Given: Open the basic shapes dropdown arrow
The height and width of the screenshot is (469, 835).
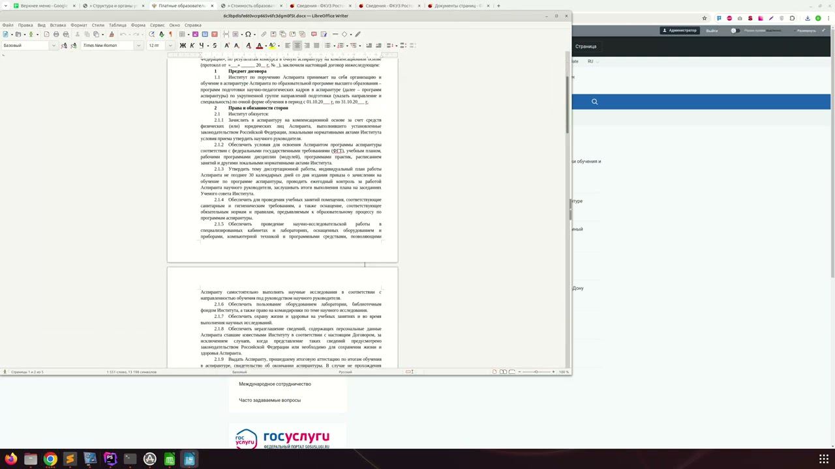Looking at the screenshot, I should tap(351, 35).
